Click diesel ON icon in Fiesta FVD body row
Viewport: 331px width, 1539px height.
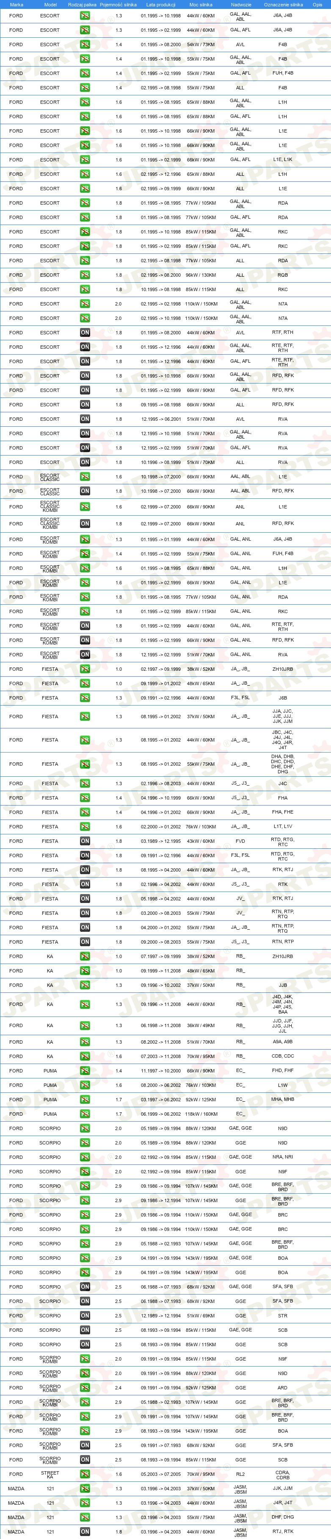click(85, 841)
